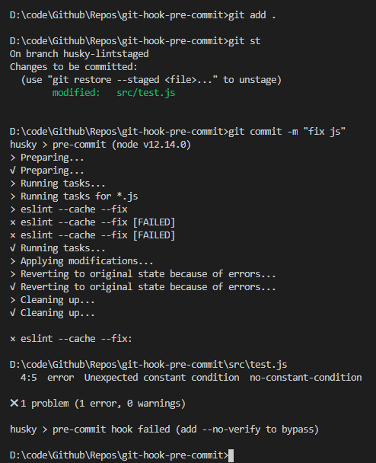
Task: Click the x mark before "eslint --cache --fix:"
Action: pos(13,339)
